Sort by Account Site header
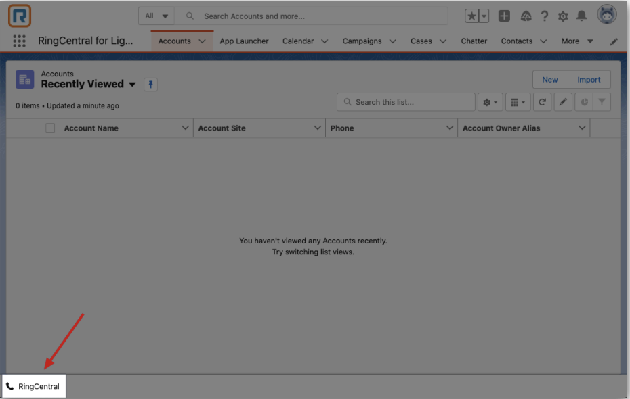 point(222,128)
